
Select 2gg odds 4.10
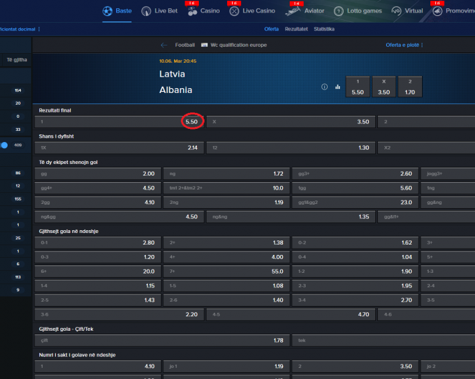pyautogui.click(x=98, y=202)
